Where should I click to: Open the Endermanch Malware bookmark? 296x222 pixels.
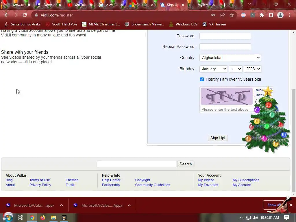pyautogui.click(x=145, y=24)
